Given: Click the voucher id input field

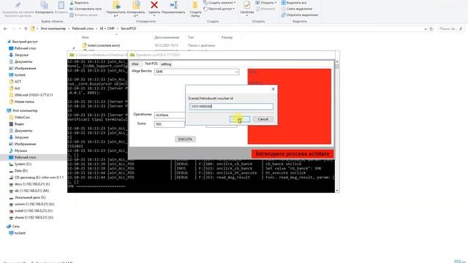Looking at the screenshot, I should pos(231,107).
